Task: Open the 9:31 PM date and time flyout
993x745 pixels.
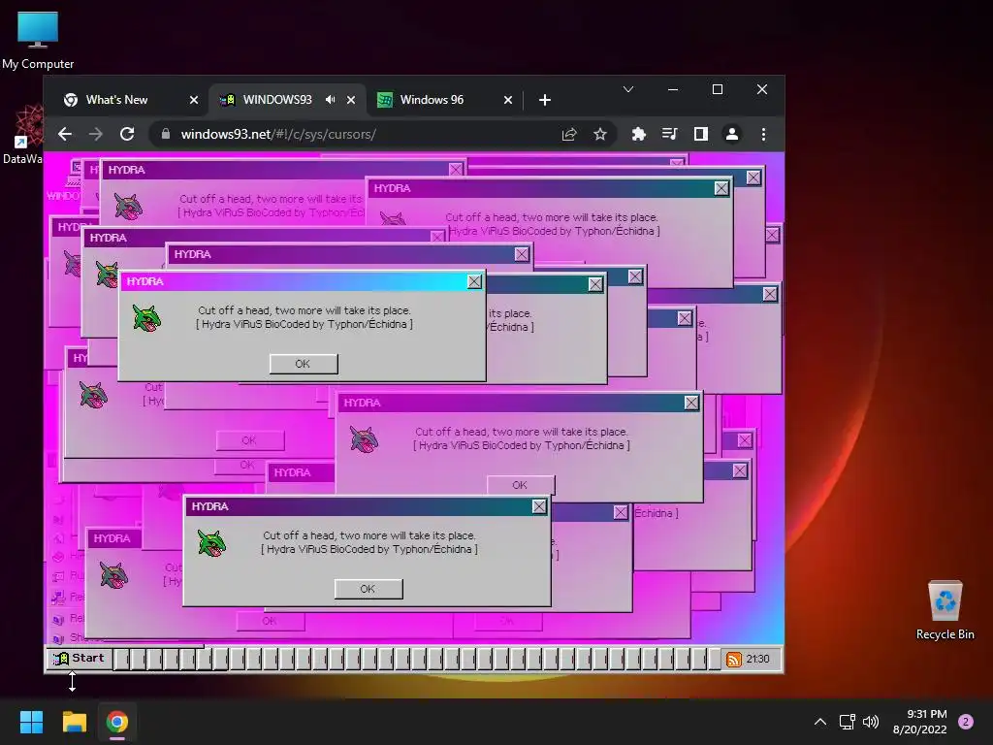Action: (920, 722)
